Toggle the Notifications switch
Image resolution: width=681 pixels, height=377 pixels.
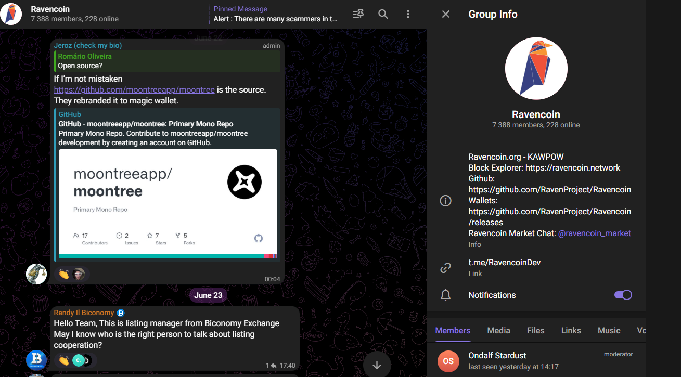[x=623, y=295]
